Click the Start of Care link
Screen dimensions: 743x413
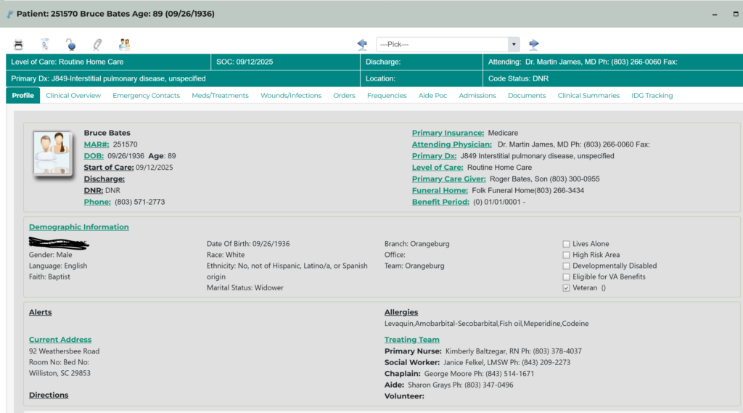109,168
